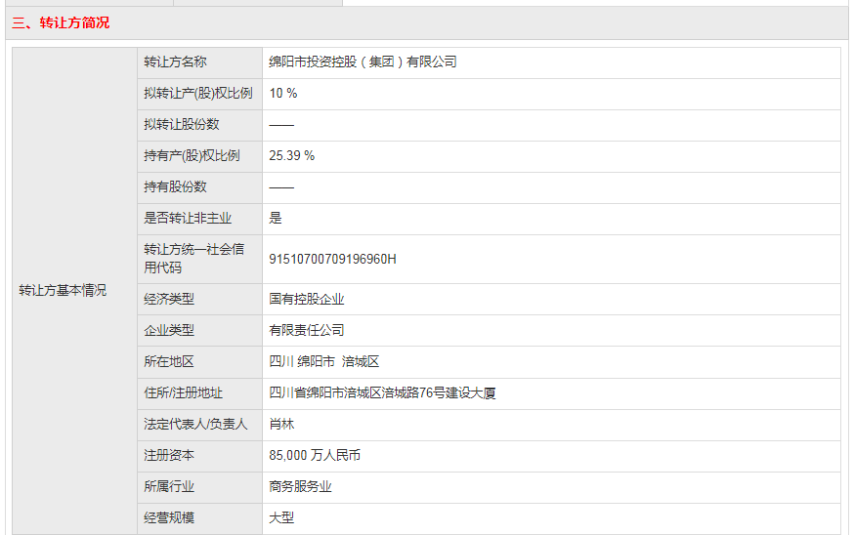
Task: Select the 转让方基本情况 row header cell
Action: point(74,291)
